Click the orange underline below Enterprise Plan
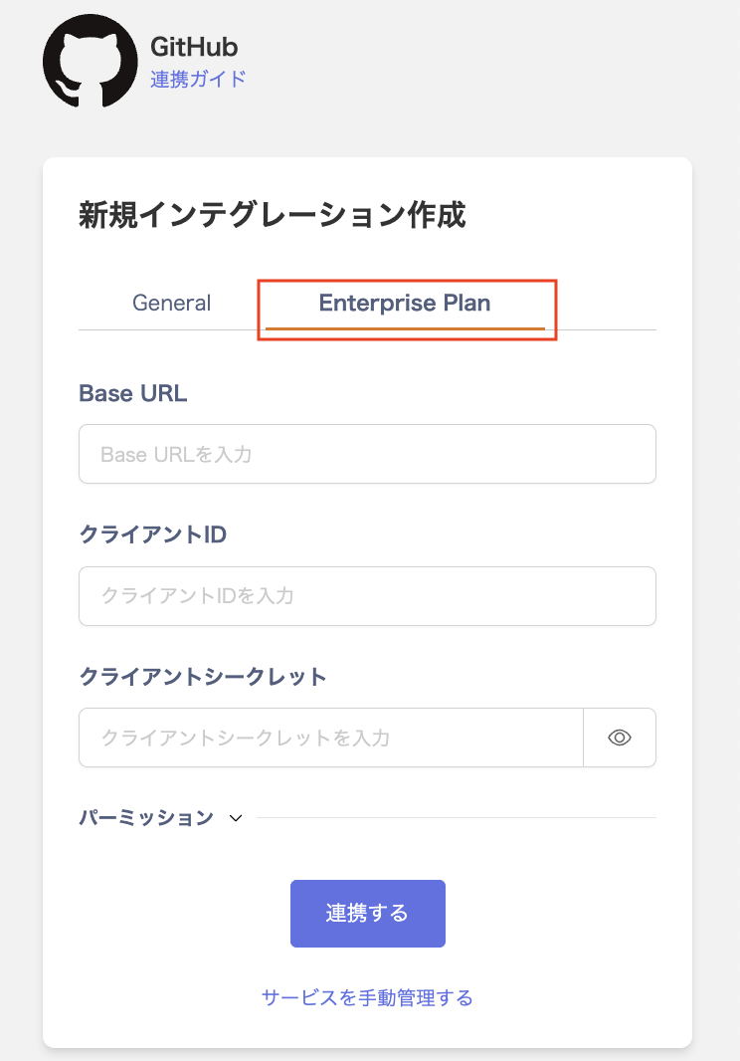The width and height of the screenshot is (740, 1061). point(404,327)
